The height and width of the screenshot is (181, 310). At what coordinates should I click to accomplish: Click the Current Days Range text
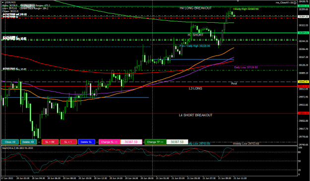(x=34, y=8)
